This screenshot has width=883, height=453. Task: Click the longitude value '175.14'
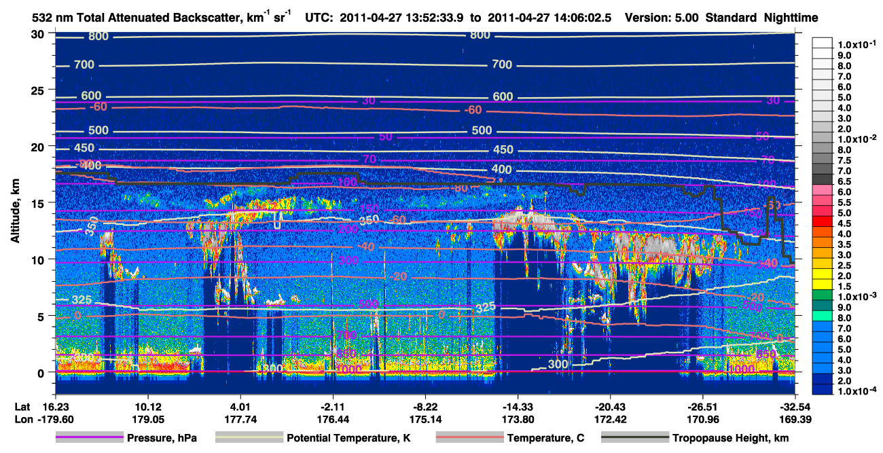(425, 418)
